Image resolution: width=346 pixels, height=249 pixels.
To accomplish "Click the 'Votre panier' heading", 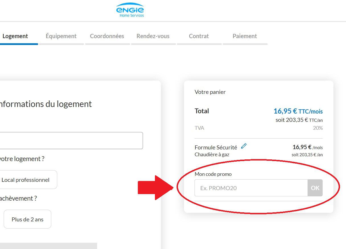I will click(210, 92).
